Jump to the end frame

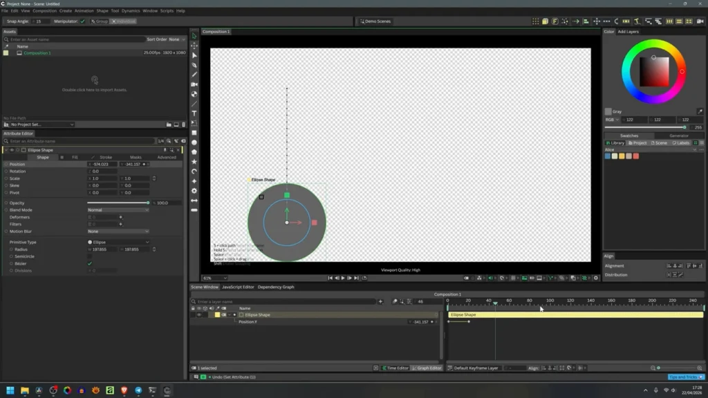pyautogui.click(x=356, y=278)
